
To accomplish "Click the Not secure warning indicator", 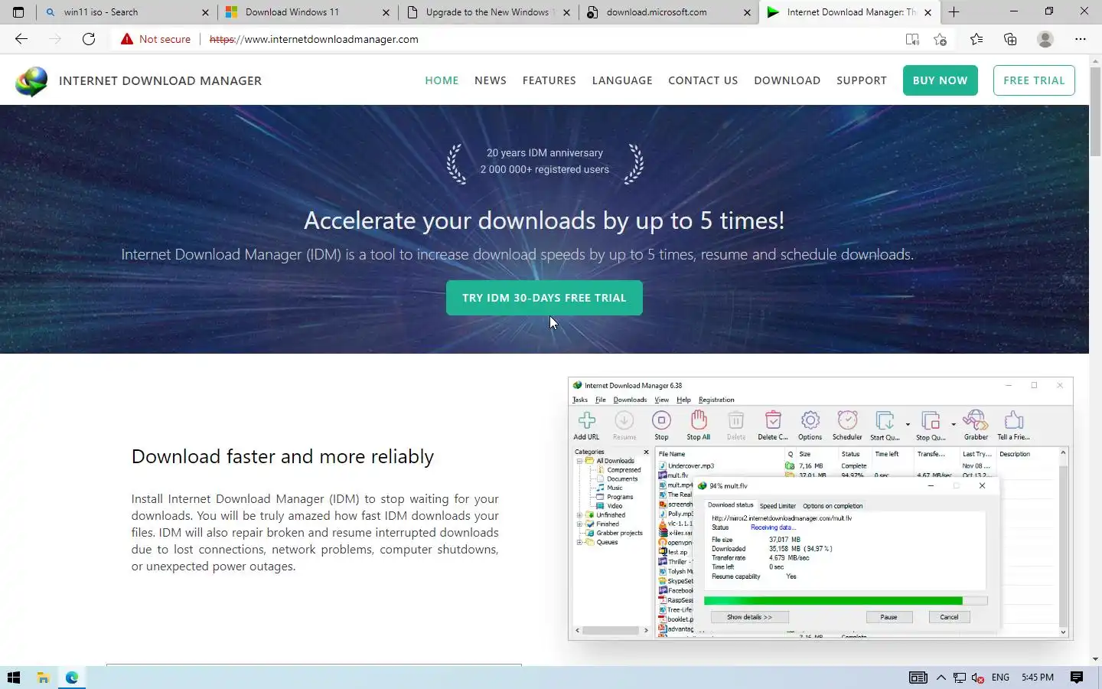I will 156,39.
